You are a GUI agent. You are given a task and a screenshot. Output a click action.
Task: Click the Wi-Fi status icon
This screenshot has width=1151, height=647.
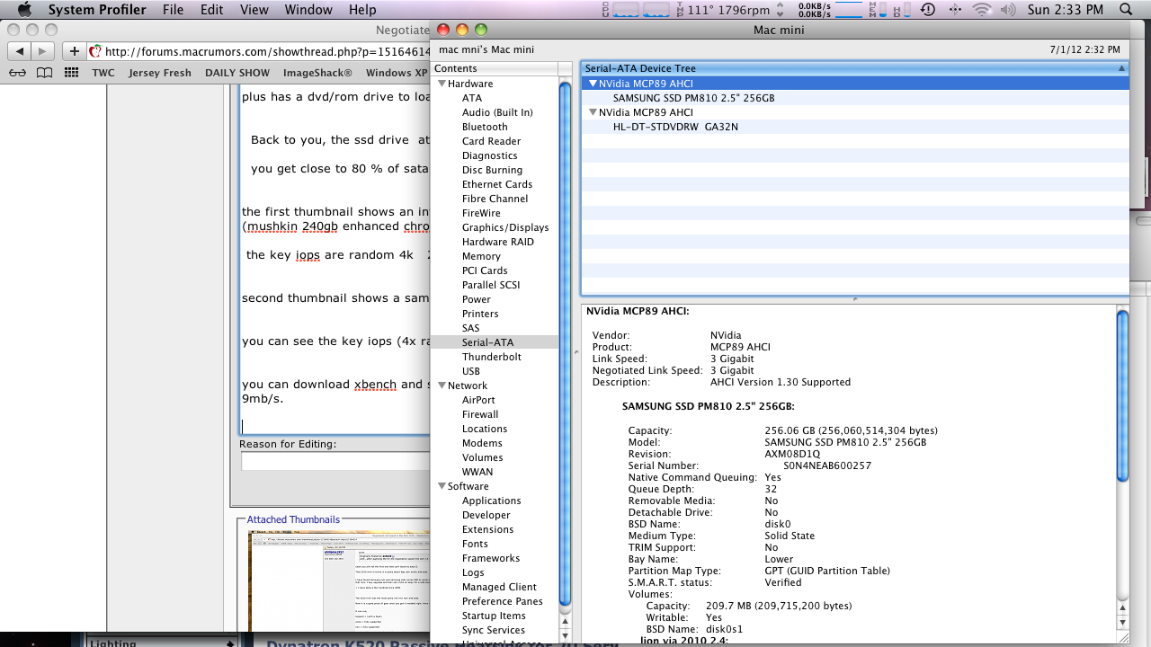click(981, 10)
